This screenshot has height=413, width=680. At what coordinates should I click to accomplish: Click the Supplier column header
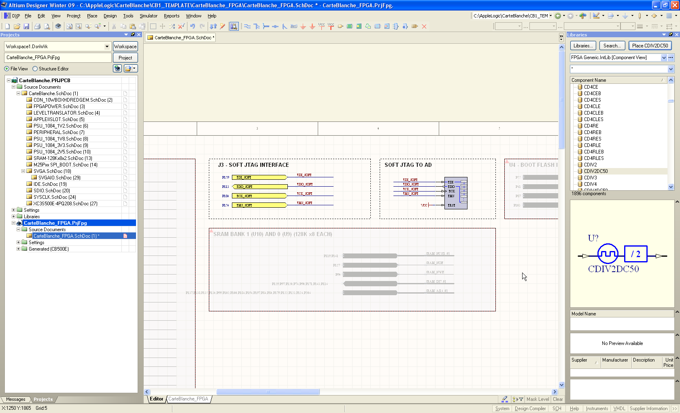click(585, 362)
